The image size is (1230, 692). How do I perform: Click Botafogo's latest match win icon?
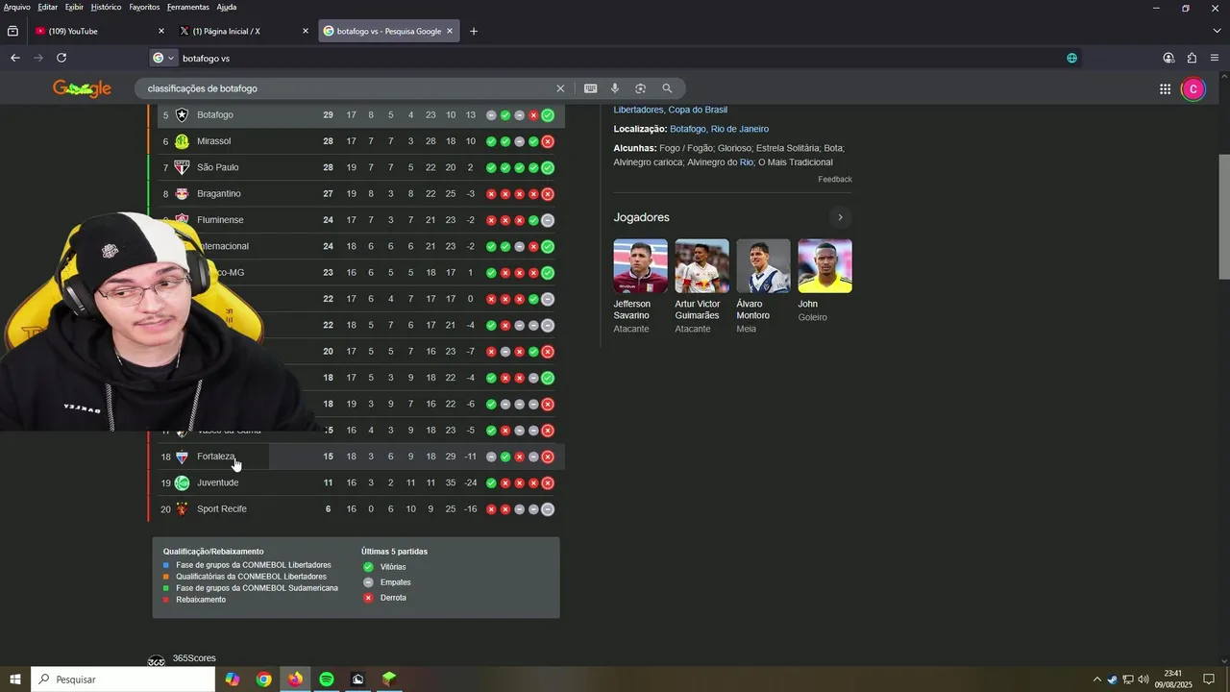click(548, 115)
